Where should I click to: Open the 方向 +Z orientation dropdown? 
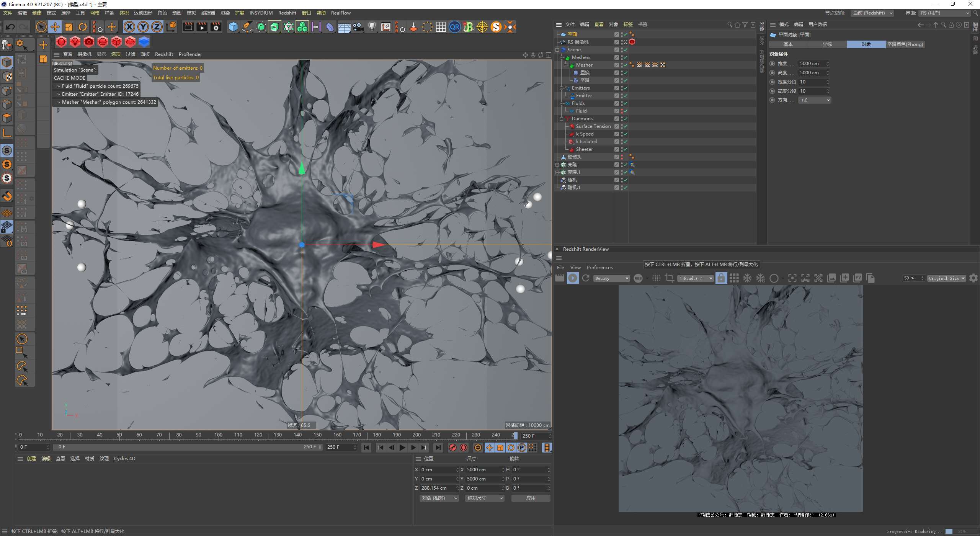point(815,100)
